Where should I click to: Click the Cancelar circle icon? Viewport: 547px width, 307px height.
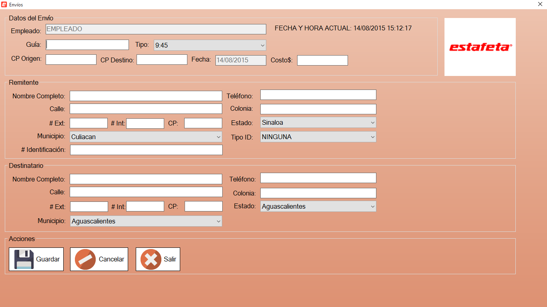pos(85,259)
